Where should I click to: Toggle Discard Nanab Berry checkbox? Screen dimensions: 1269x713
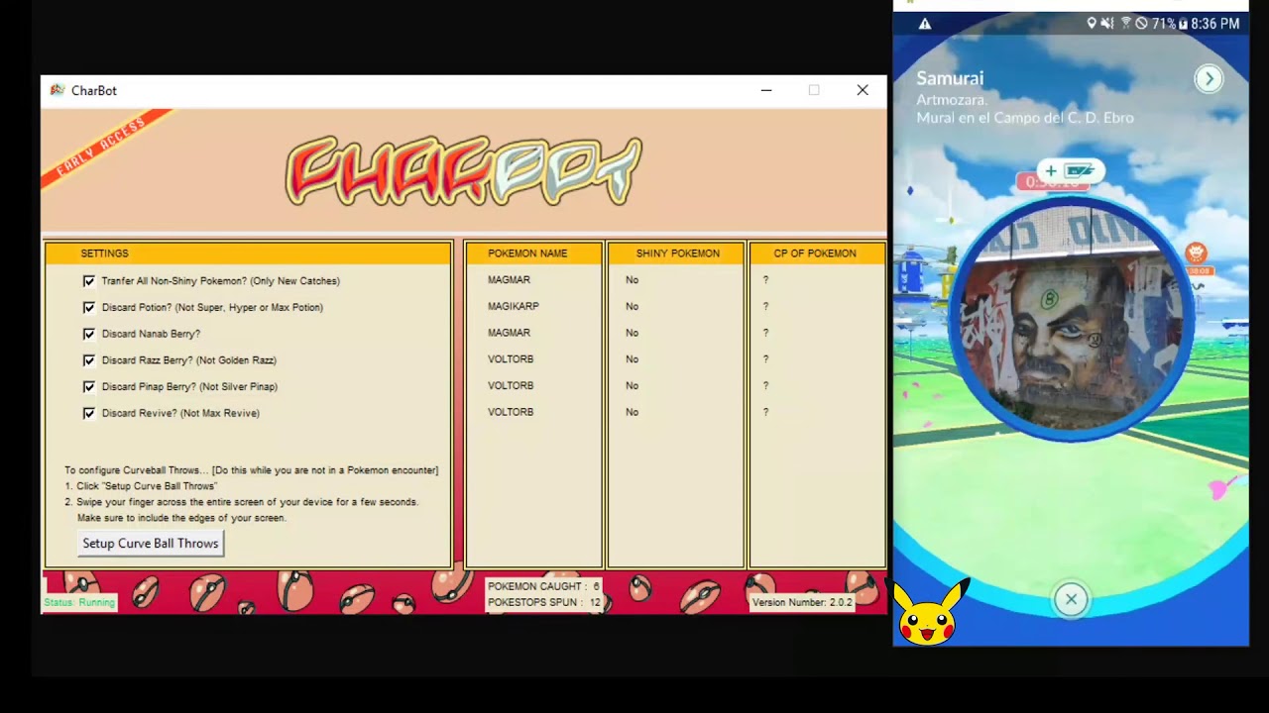point(89,334)
